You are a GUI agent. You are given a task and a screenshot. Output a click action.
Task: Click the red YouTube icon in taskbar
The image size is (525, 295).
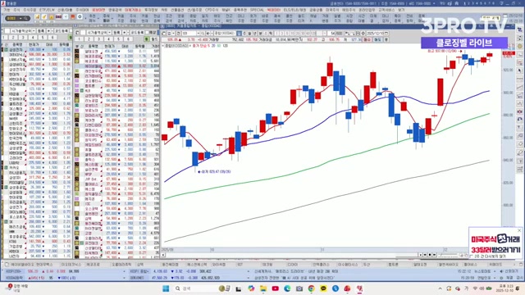[276, 288]
